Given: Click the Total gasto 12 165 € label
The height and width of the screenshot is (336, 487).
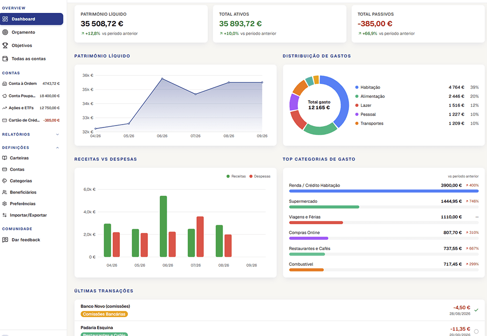Looking at the screenshot, I should click(x=319, y=105).
